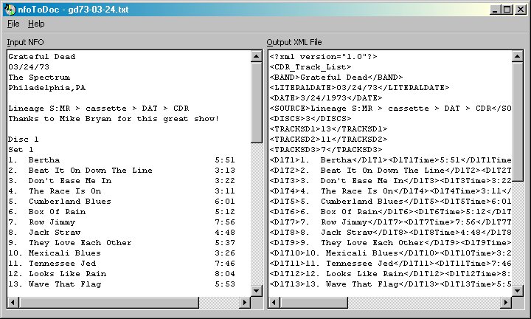The height and width of the screenshot is (319, 531).
Task: Click '13. Wave That Flag' input line
Action: [55, 284]
